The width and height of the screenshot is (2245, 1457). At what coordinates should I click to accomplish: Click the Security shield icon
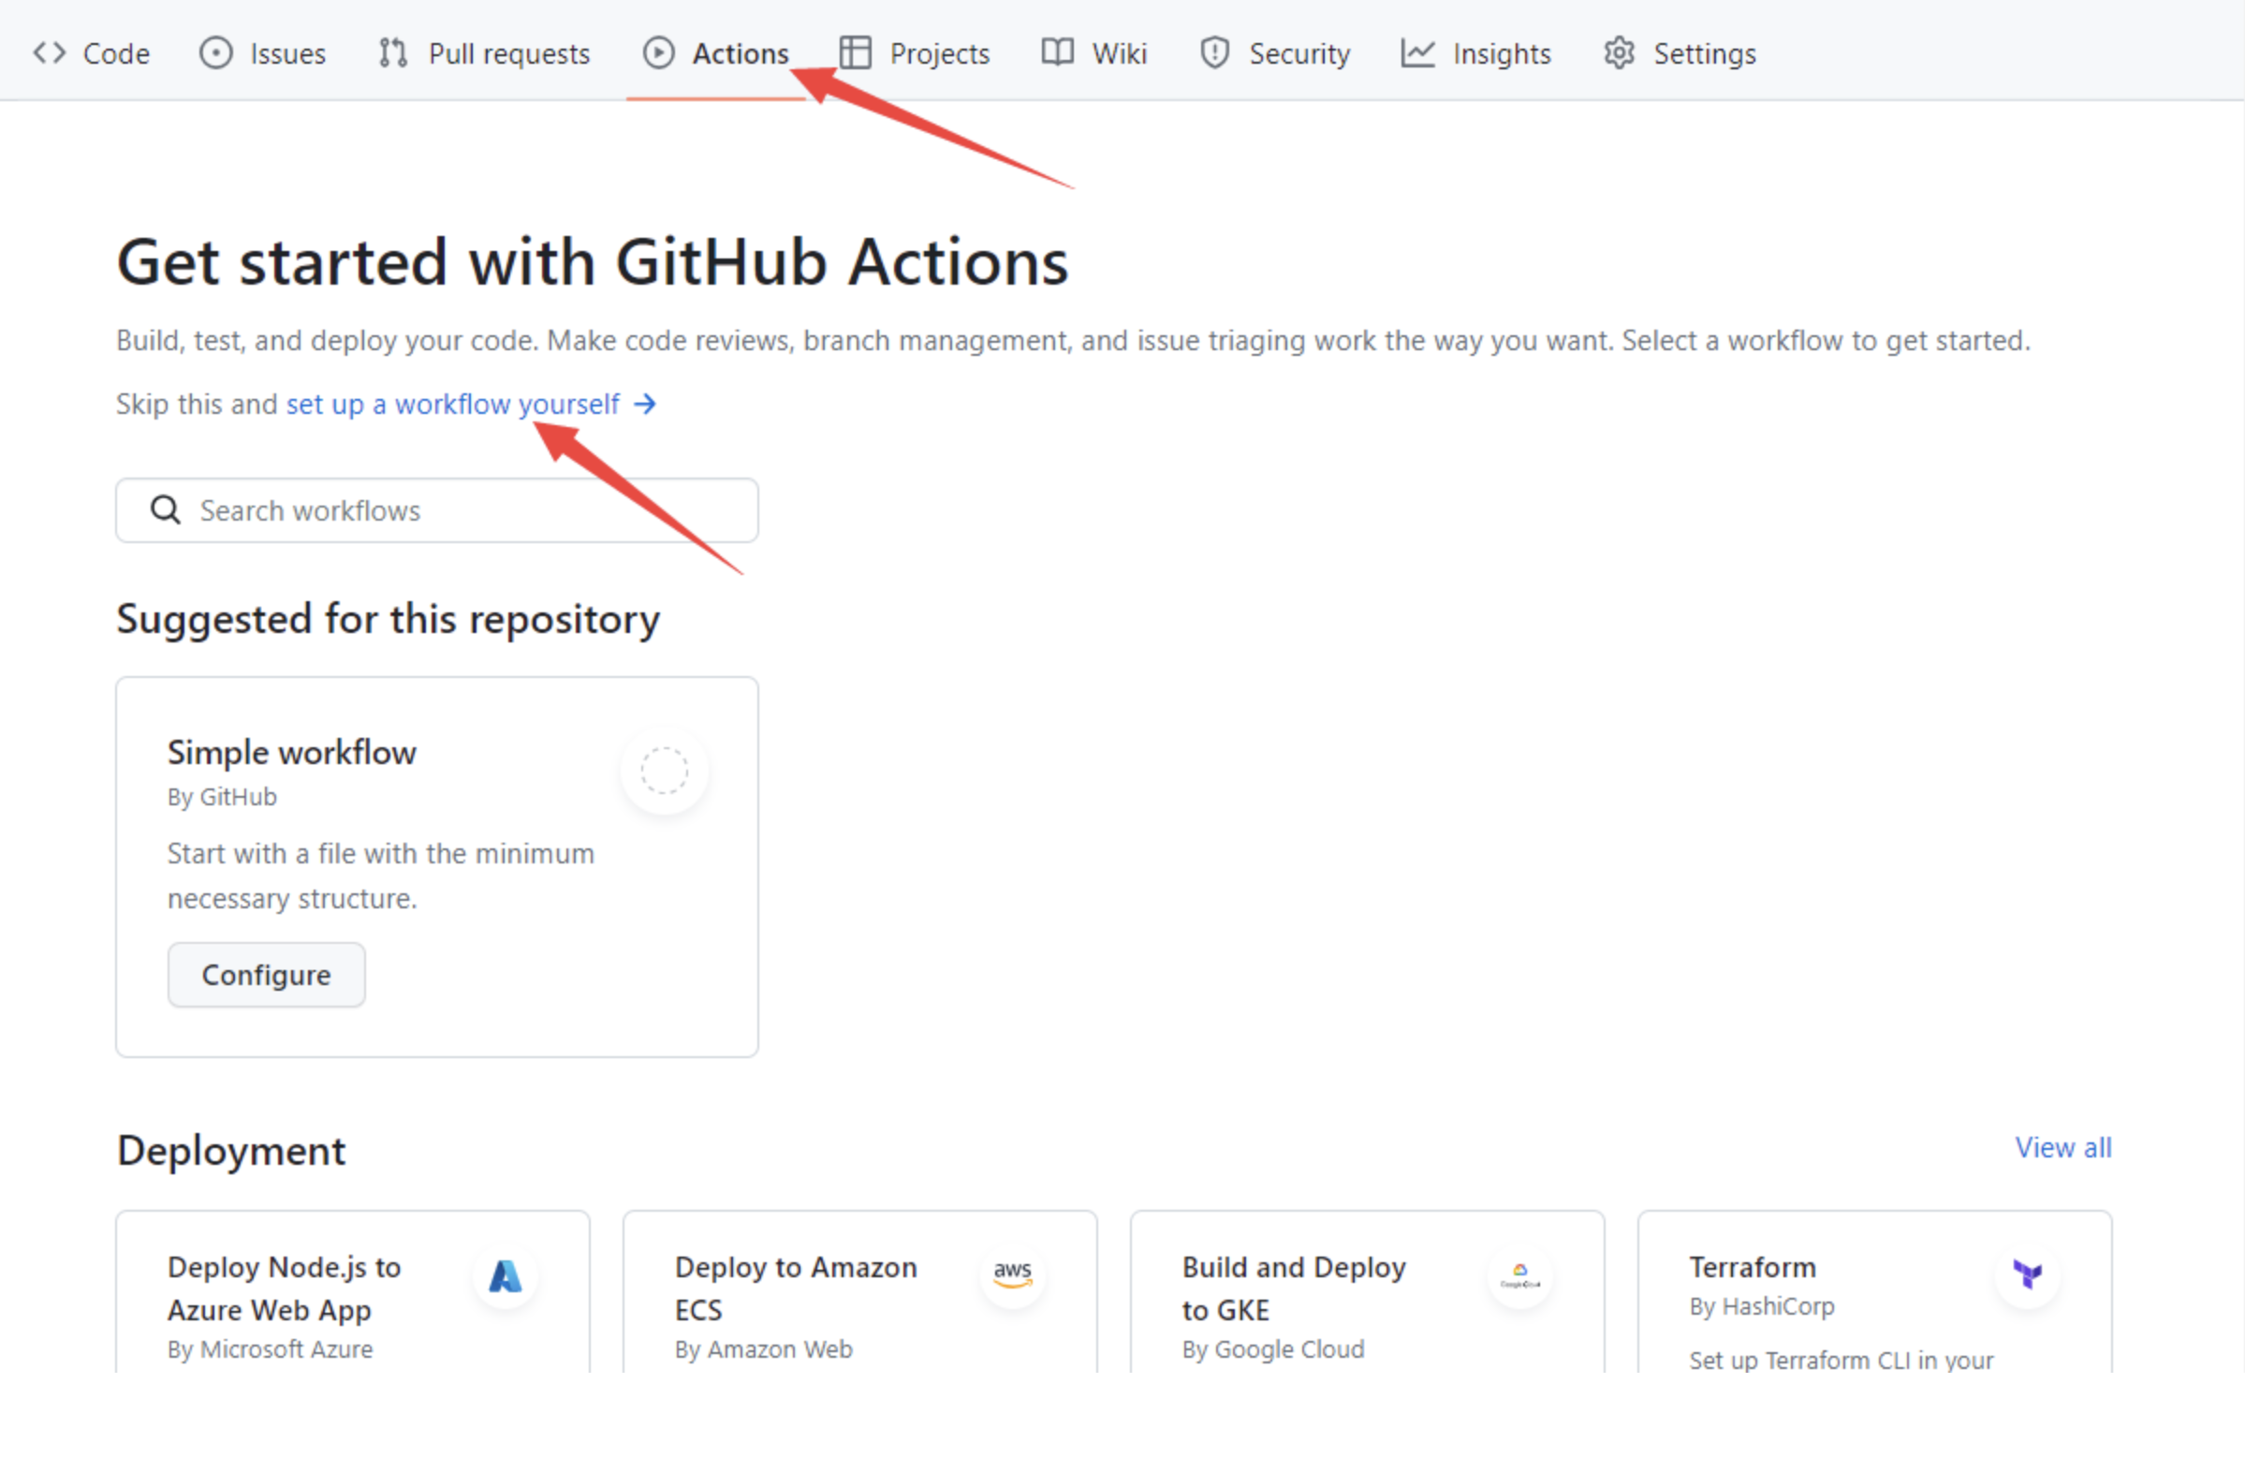point(1214,52)
